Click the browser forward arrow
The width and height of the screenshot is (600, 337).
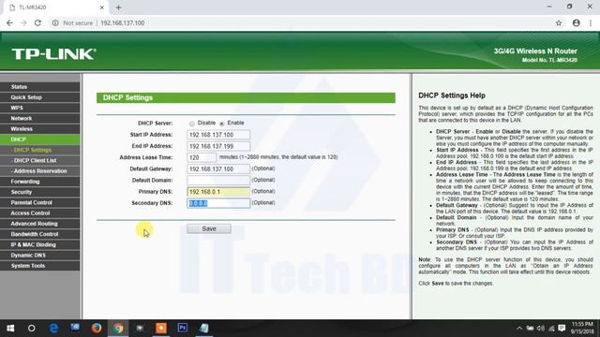coord(23,22)
